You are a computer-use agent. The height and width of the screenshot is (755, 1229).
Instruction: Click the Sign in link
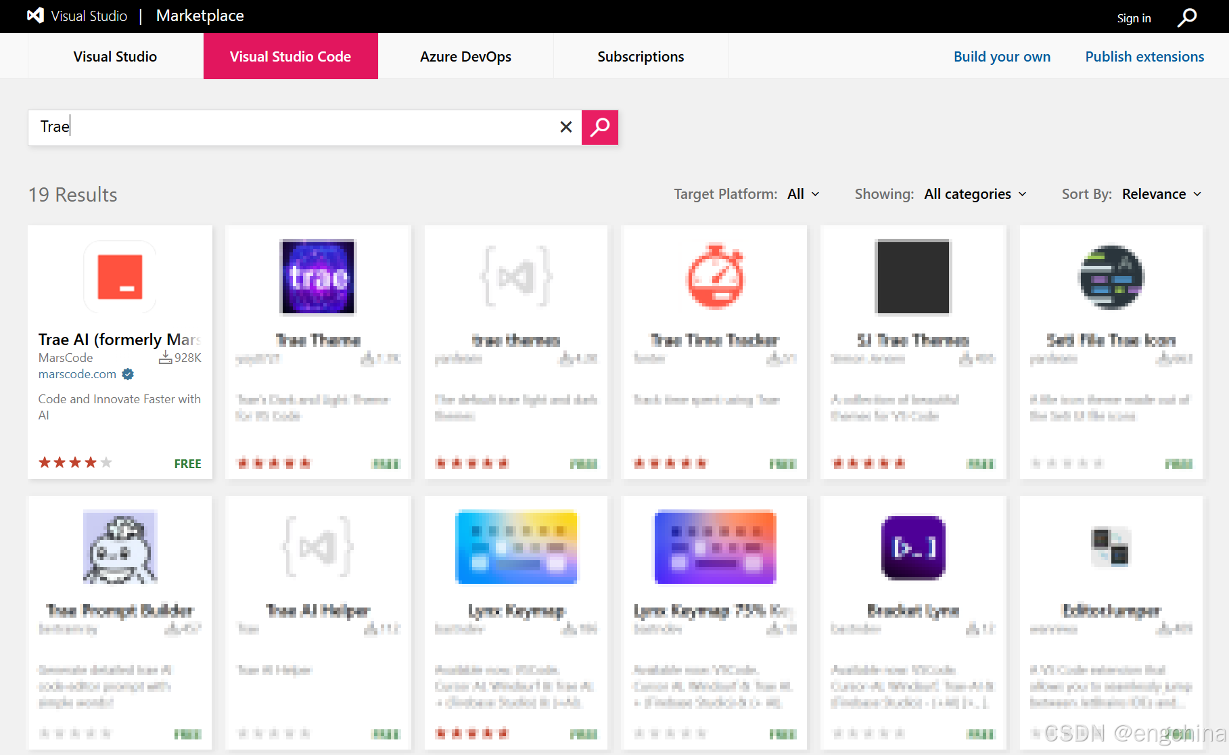click(1134, 18)
